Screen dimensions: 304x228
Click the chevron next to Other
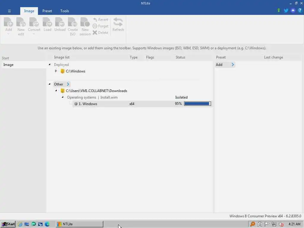(x=68, y=84)
